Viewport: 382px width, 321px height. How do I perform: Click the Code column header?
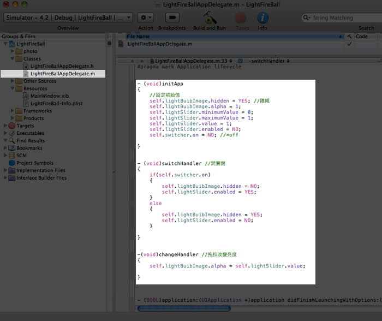[366, 37]
